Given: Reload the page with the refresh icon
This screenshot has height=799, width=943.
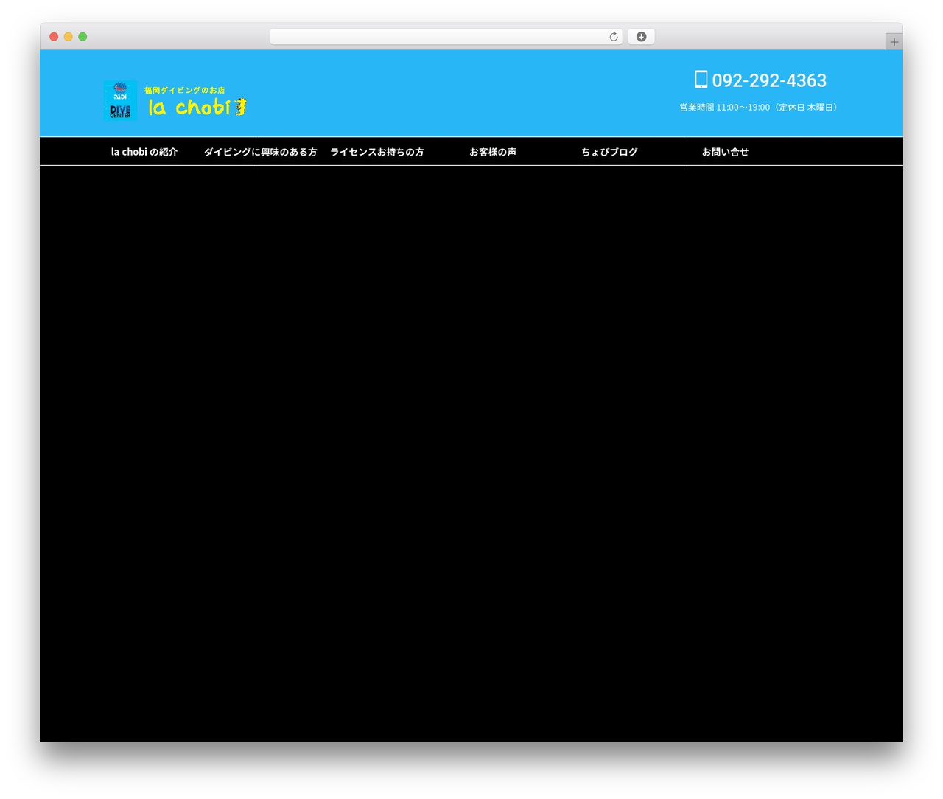Looking at the screenshot, I should 613,37.
